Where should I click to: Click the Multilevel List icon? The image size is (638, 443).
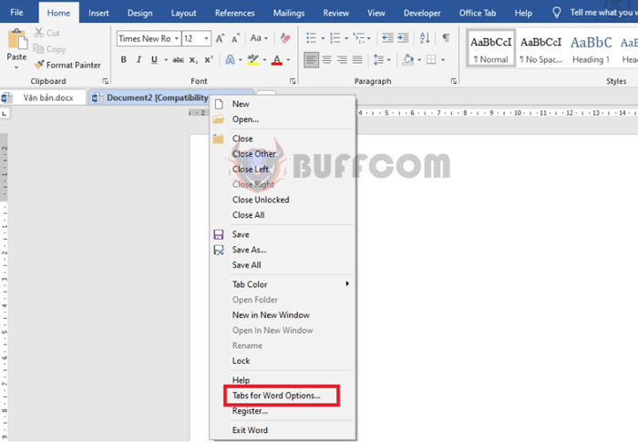(359, 38)
